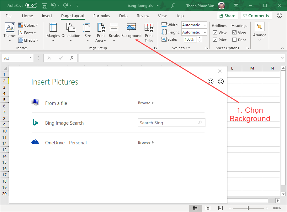Click the zoom out minus button
Image resolution: width=287 pixels, height=212 pixels.
coord(230,208)
